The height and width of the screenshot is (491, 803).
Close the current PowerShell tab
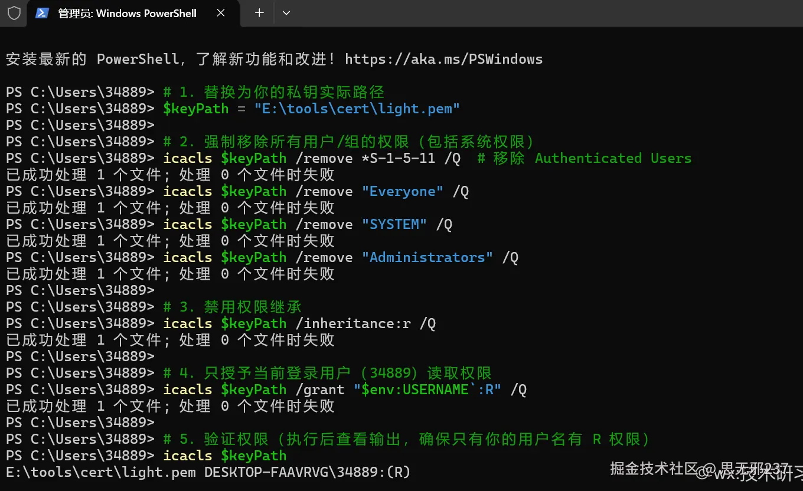(x=221, y=12)
